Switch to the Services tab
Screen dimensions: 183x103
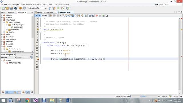(11, 13)
